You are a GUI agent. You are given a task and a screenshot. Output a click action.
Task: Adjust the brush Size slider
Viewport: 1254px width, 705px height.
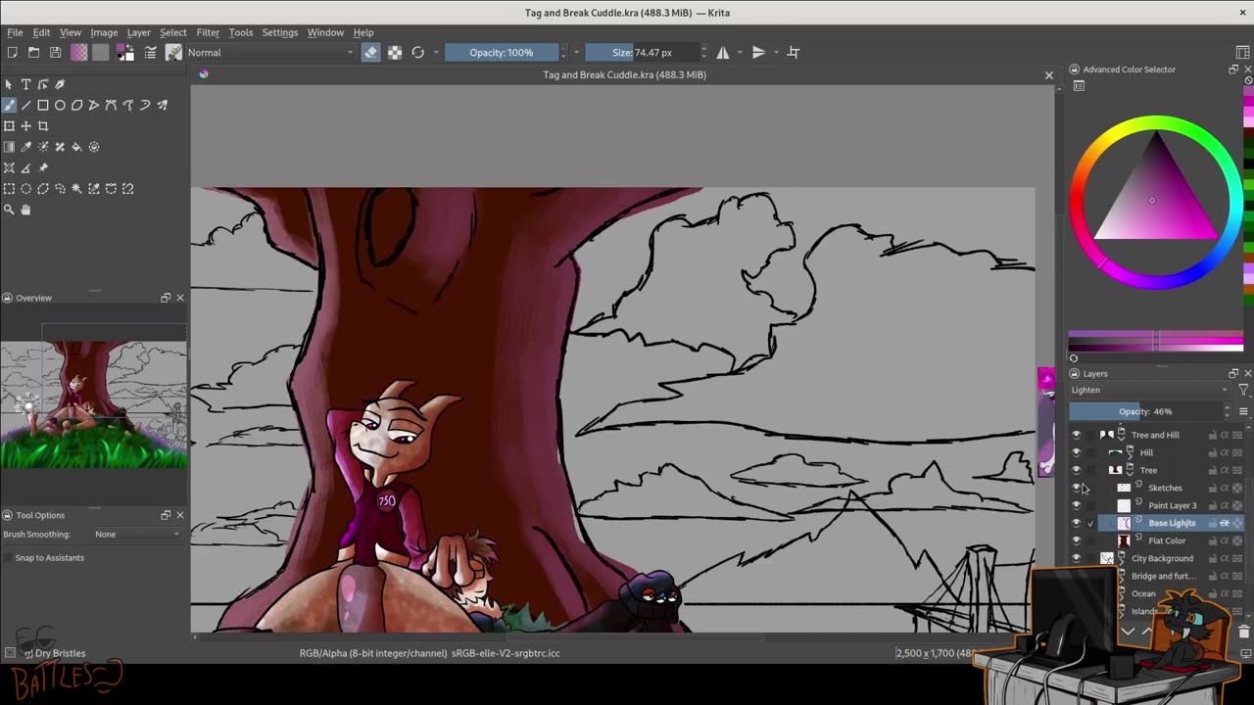pos(642,53)
